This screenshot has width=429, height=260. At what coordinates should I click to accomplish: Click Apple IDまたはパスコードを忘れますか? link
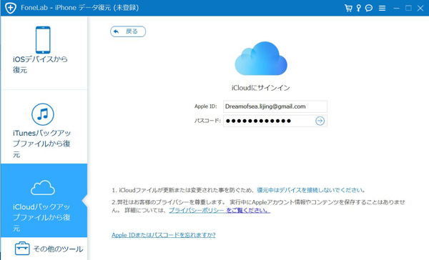[164, 235]
